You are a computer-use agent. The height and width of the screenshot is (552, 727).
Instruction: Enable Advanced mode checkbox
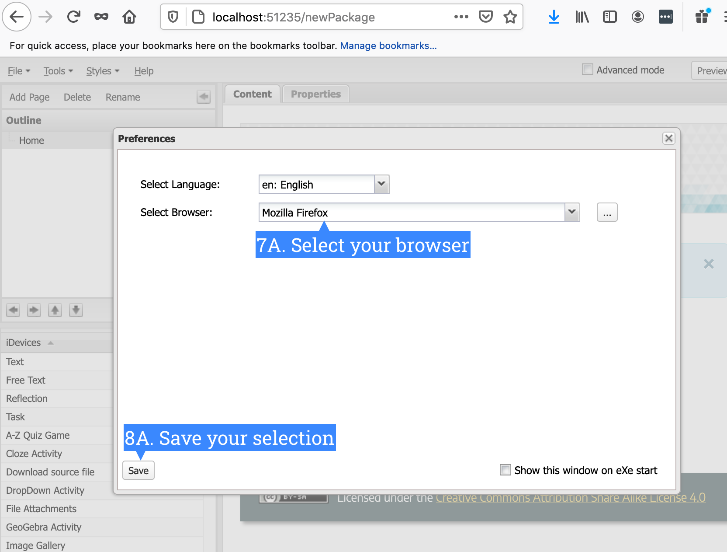[588, 70]
